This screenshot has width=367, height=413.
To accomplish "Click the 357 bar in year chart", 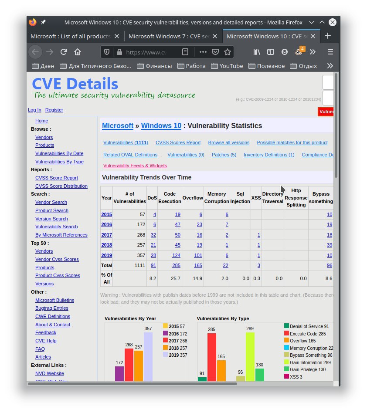I will [148, 356].
